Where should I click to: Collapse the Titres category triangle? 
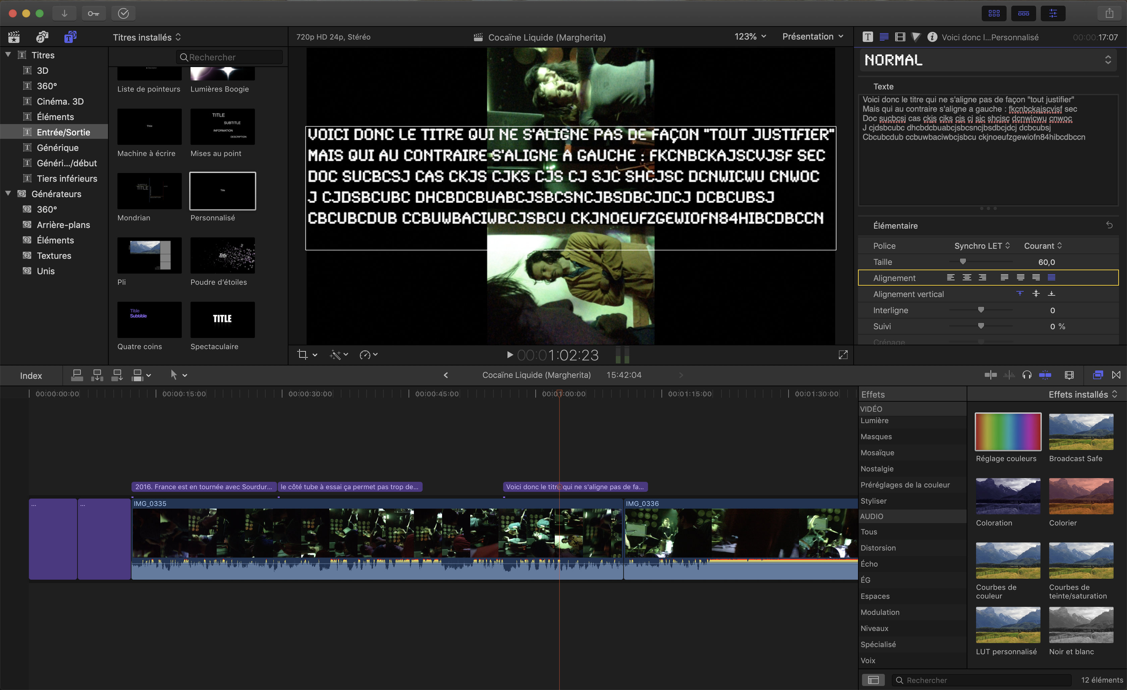[8, 54]
